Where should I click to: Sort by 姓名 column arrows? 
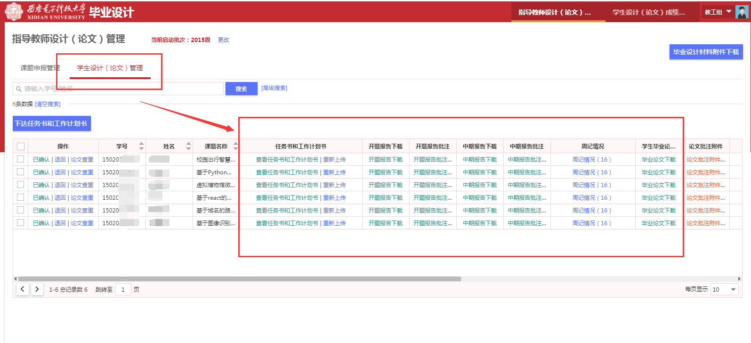[188, 146]
